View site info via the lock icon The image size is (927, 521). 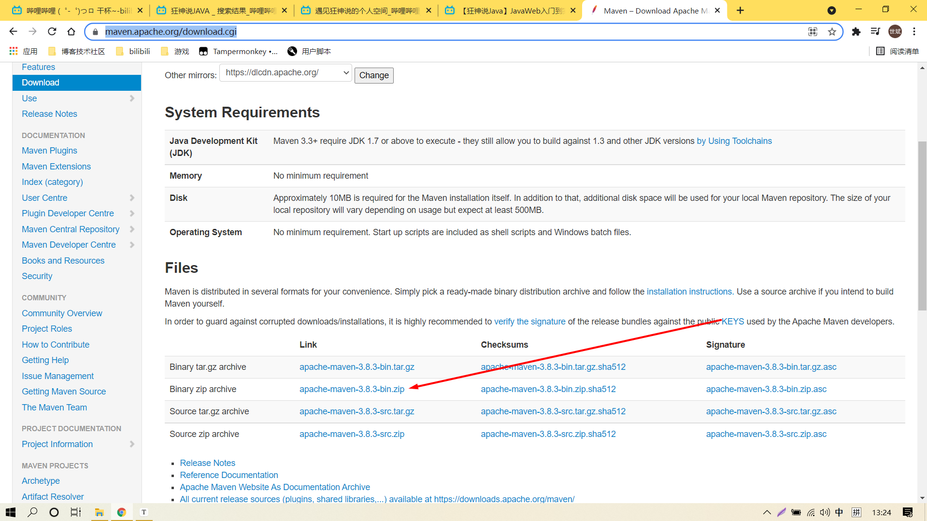click(x=95, y=32)
